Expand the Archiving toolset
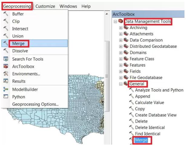This screenshot has height=147, width=186. pyautogui.click(x=121, y=28)
